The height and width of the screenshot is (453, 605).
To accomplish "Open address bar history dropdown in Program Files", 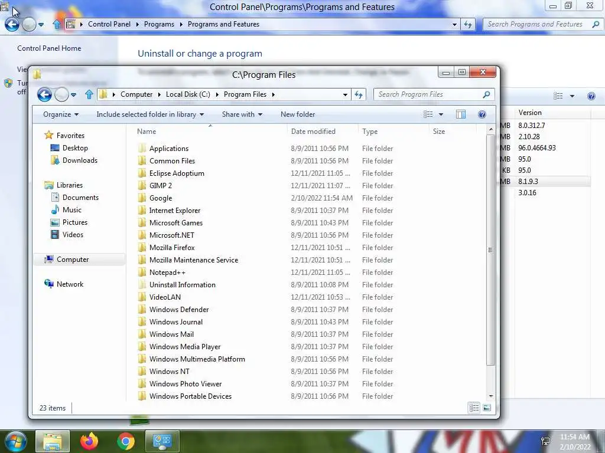I will point(345,94).
